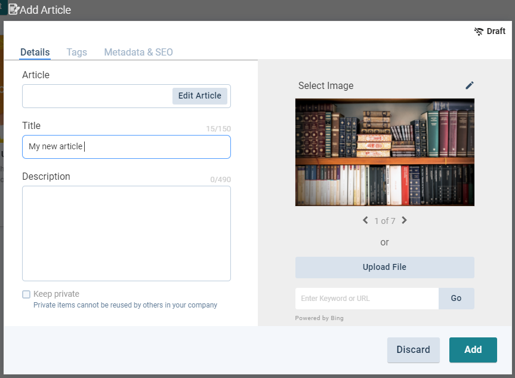Viewport: 515px width, 378px height.
Task: Open the Tags tab
Action: tap(77, 52)
